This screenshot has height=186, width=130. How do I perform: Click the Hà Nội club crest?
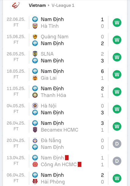pyautogui.click(x=35, y=106)
